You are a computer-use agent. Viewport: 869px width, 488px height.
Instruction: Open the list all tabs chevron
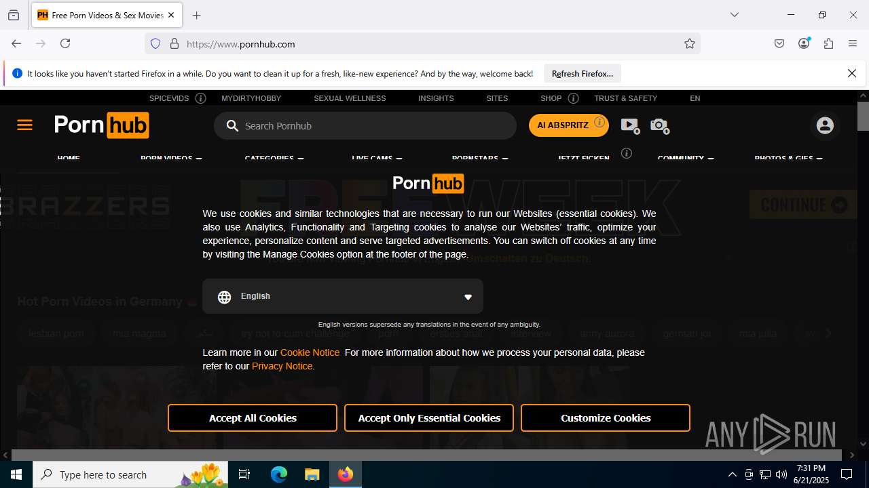pyautogui.click(x=734, y=15)
